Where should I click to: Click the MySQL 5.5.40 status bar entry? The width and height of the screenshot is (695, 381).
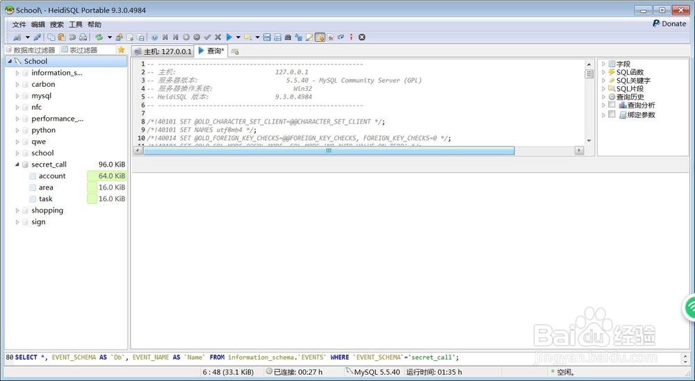pyautogui.click(x=373, y=372)
